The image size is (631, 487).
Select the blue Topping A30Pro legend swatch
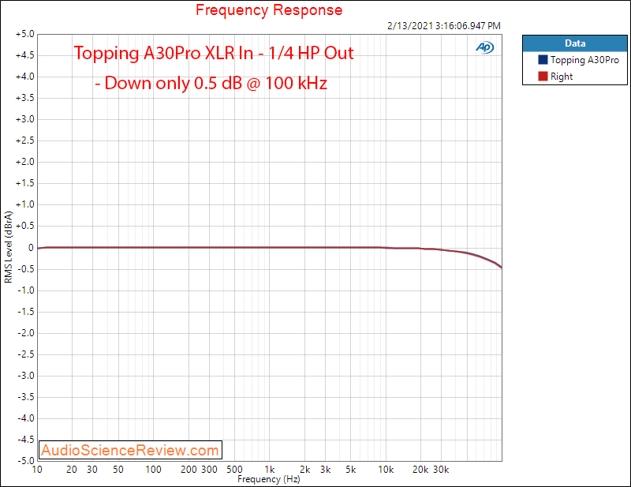point(543,60)
